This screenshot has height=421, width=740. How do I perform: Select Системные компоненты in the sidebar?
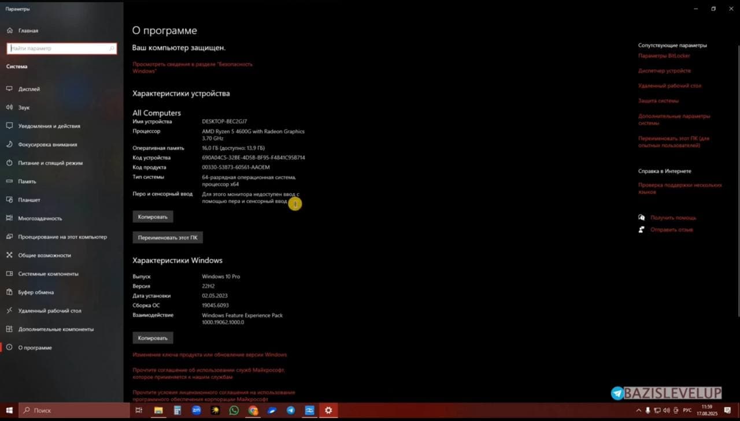(42, 274)
